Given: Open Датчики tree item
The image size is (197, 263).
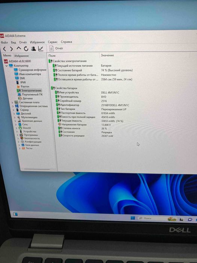Looking at the screenshot, I should (x=25, y=98).
